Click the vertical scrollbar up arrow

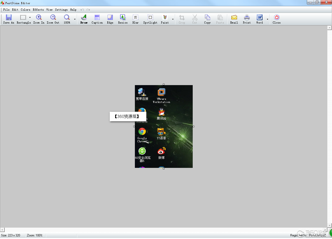pyautogui.click(x=330, y=27)
